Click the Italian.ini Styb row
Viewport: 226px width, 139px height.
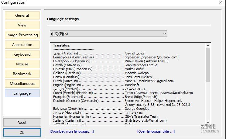click(x=110, y=120)
